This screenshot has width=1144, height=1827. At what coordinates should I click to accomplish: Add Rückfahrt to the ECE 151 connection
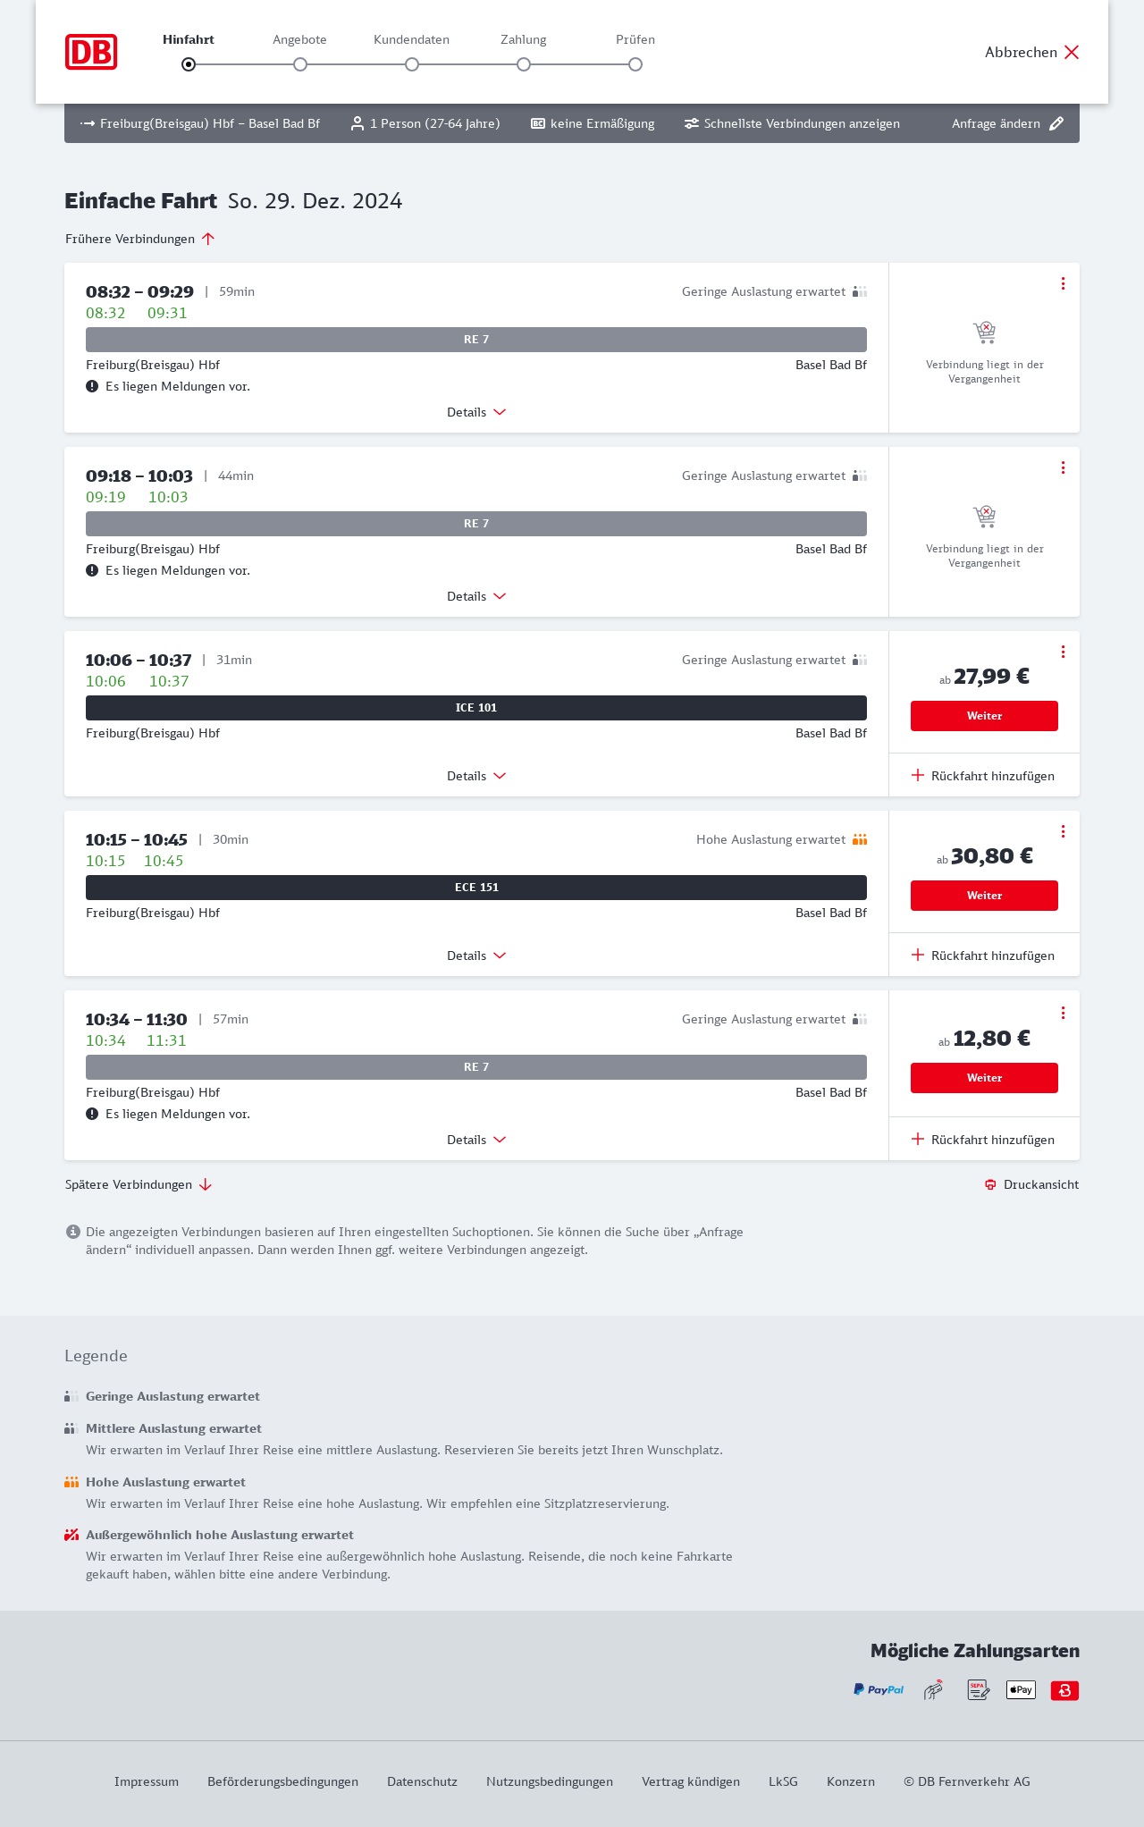(983, 956)
